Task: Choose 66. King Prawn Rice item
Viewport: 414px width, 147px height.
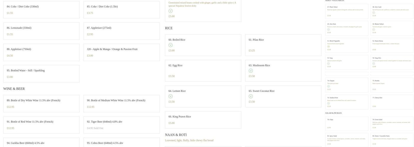Action: click(x=203, y=120)
